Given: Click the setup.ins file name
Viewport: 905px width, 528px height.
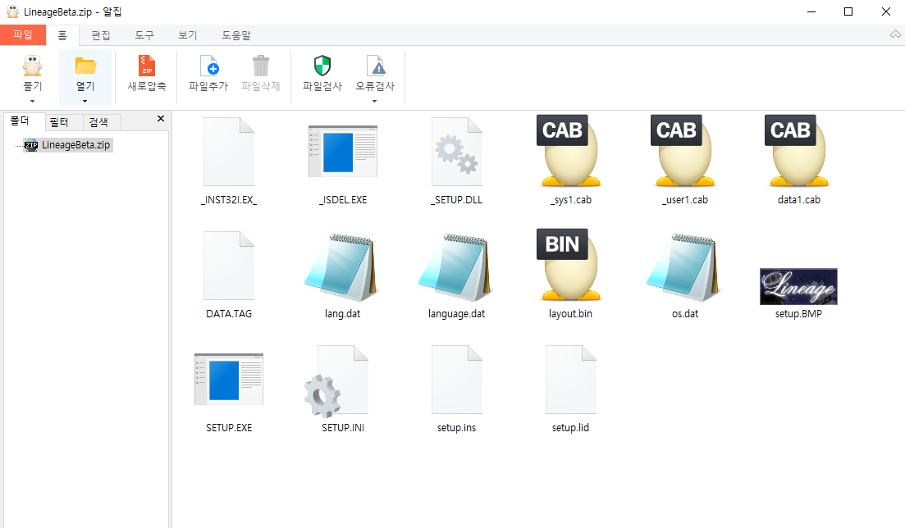Looking at the screenshot, I should click(456, 428).
